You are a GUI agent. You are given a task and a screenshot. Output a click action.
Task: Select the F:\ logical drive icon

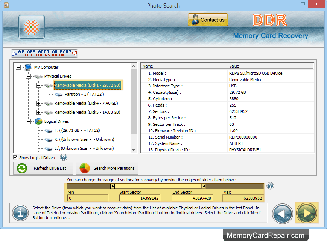click(49, 131)
